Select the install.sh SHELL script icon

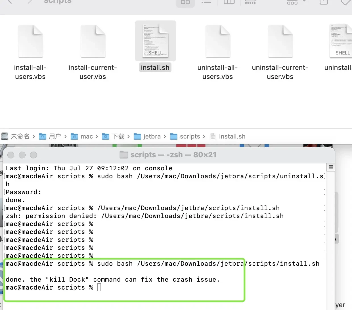(x=156, y=41)
